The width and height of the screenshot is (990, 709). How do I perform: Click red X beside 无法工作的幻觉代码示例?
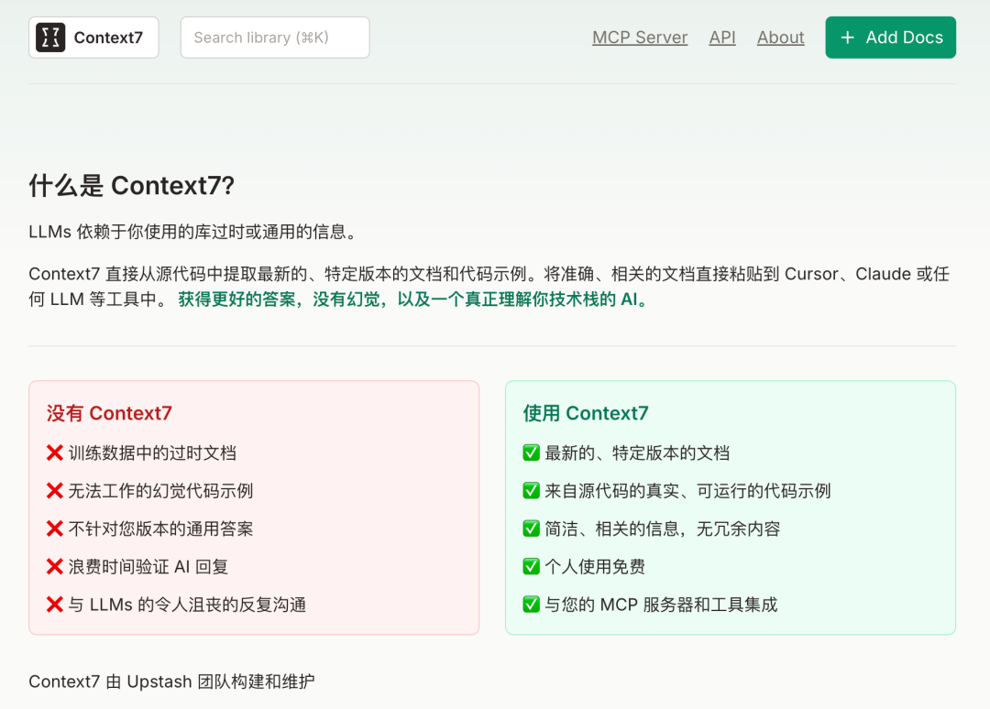[x=55, y=491]
